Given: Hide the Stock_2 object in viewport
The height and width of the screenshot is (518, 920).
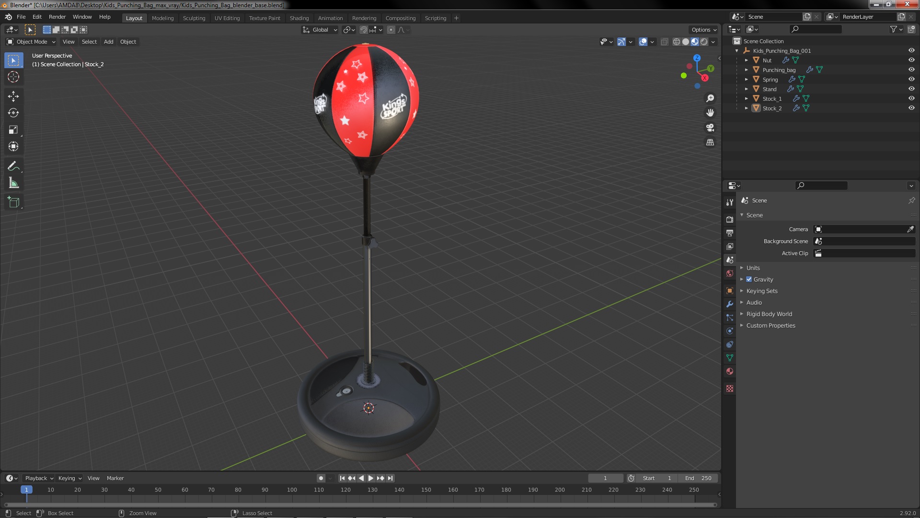Looking at the screenshot, I should [911, 108].
